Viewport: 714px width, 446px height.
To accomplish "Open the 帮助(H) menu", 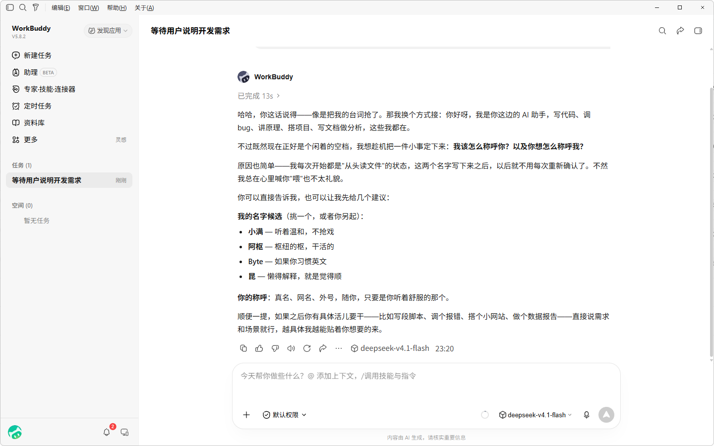I will tap(117, 8).
